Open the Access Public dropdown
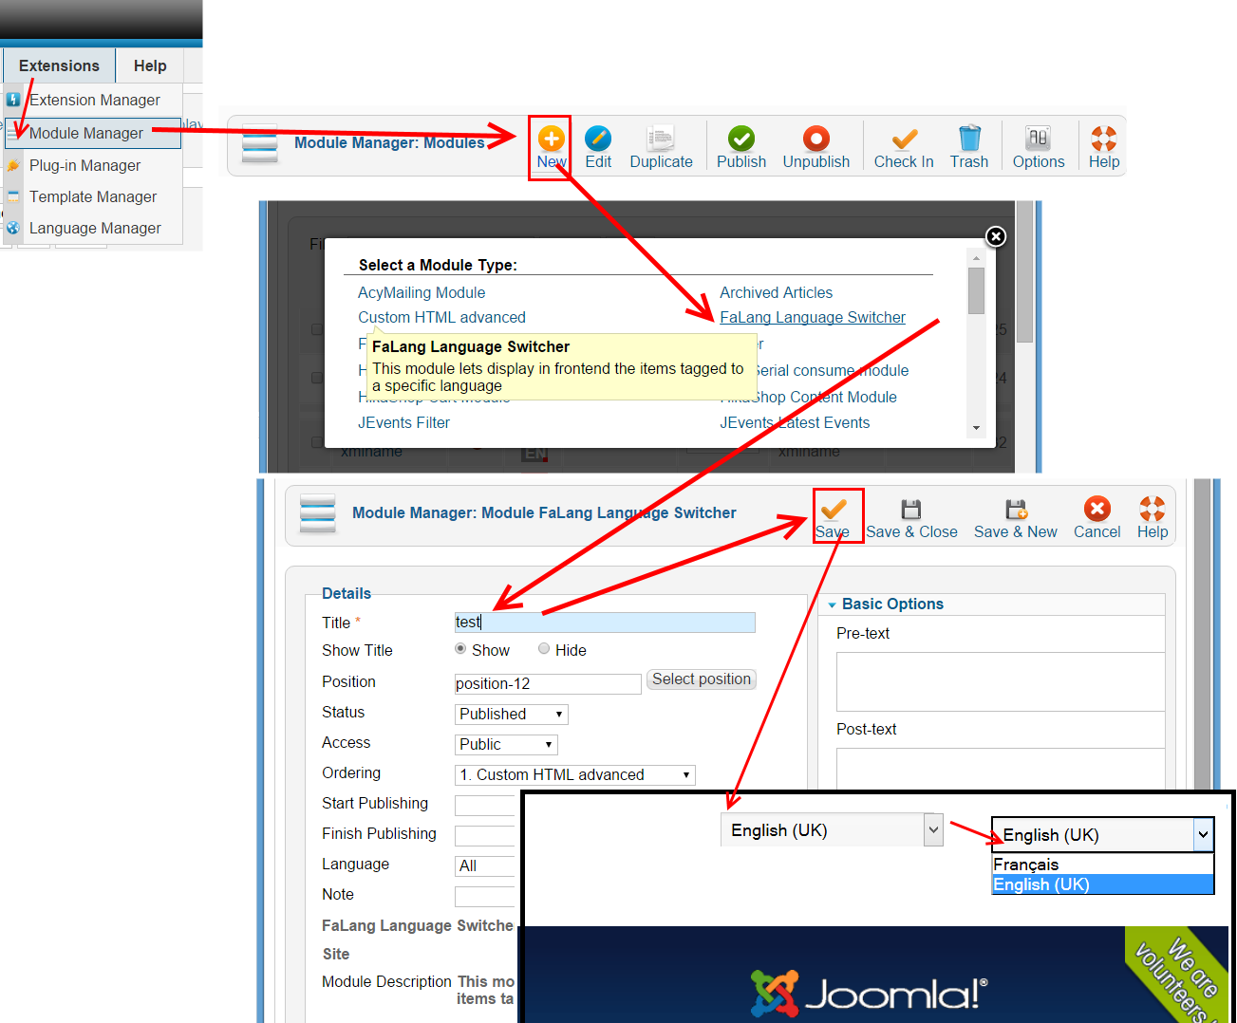1237x1023 pixels. (x=506, y=744)
